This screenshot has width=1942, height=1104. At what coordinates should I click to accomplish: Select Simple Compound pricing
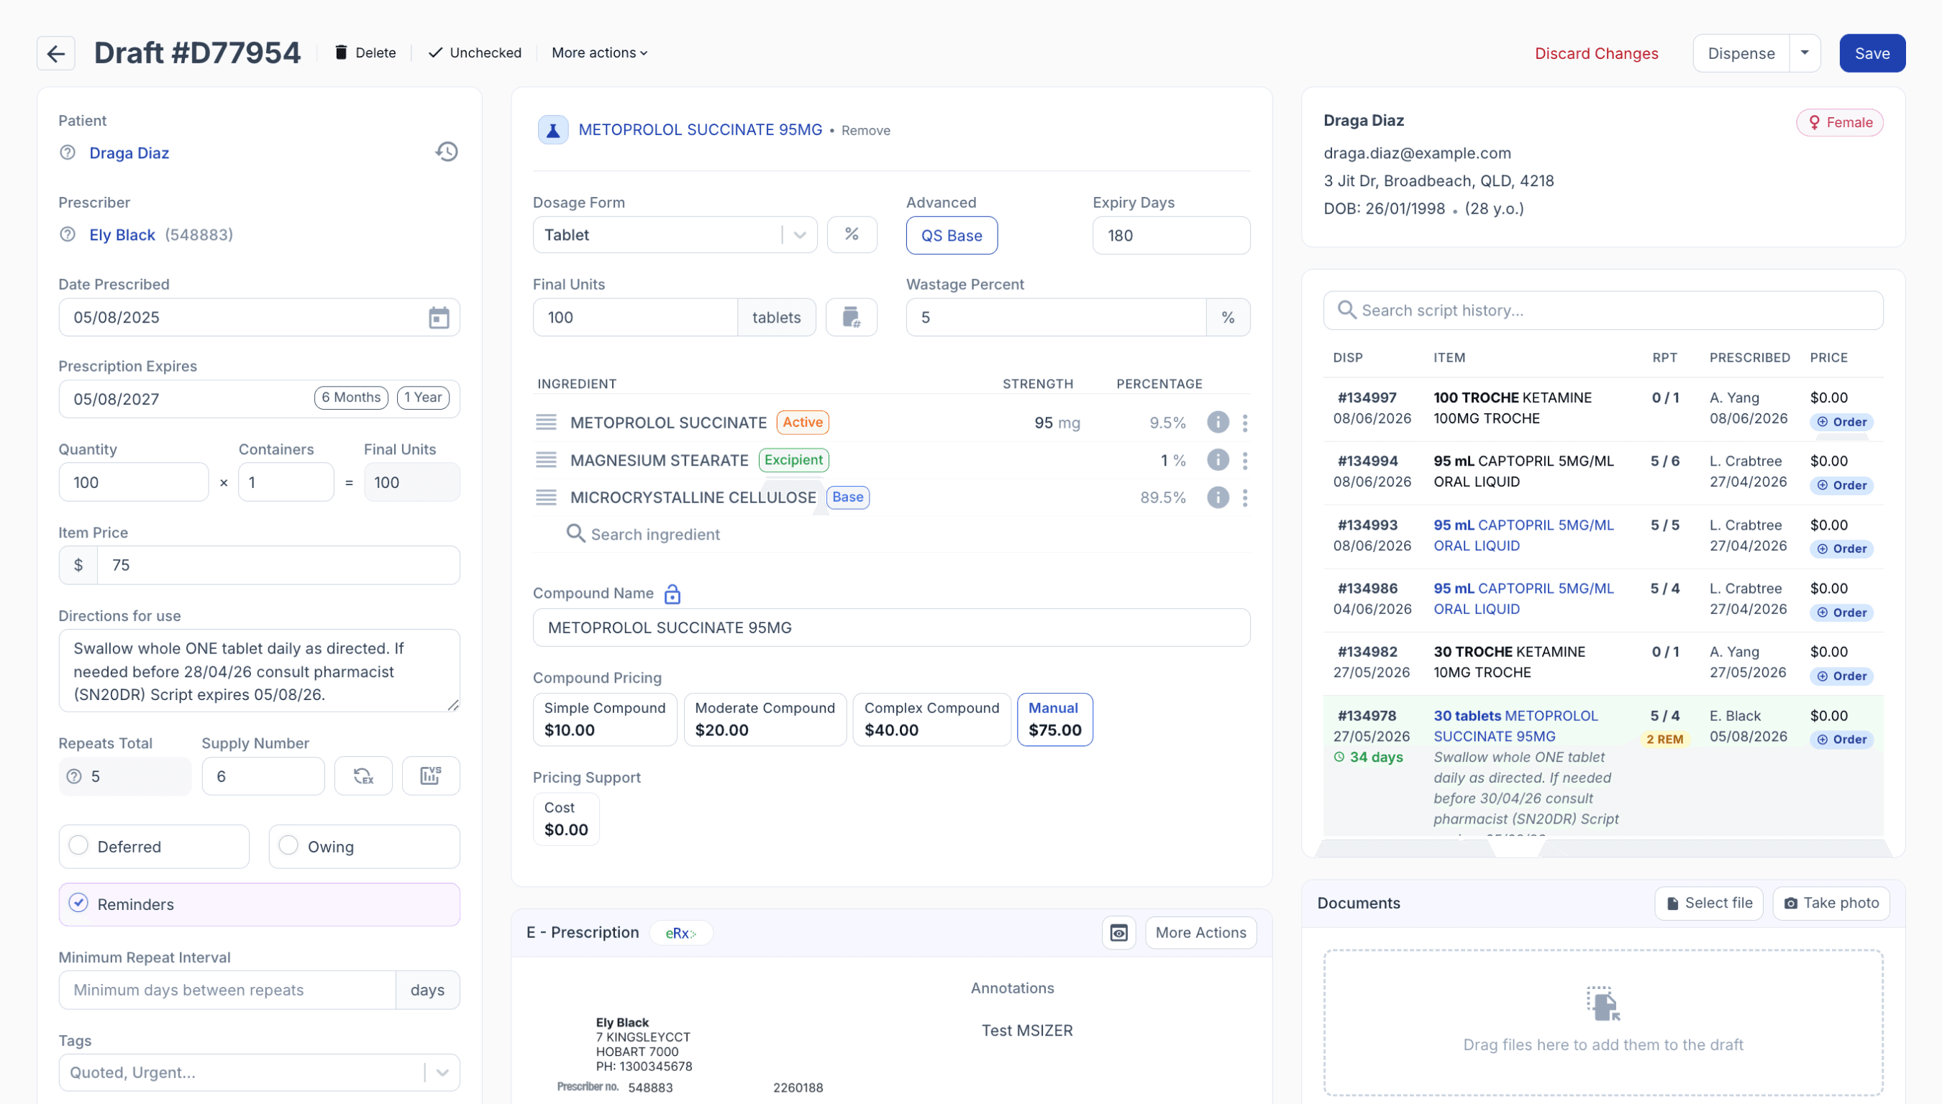pyautogui.click(x=605, y=719)
